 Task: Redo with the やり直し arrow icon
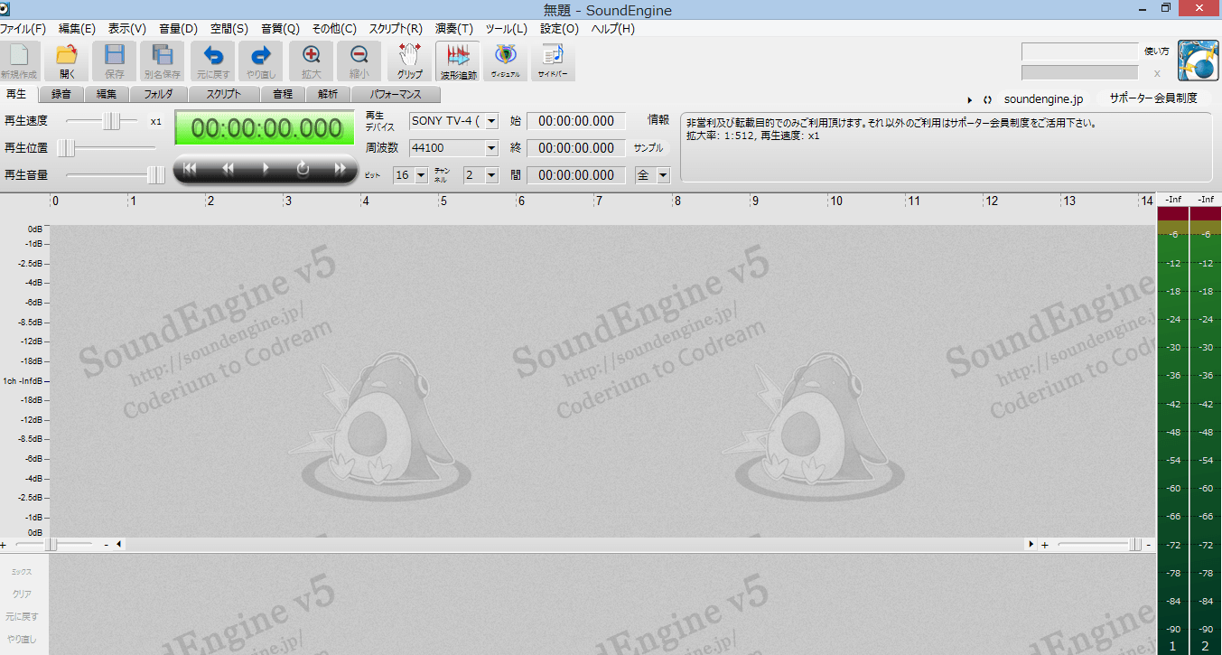[x=260, y=61]
